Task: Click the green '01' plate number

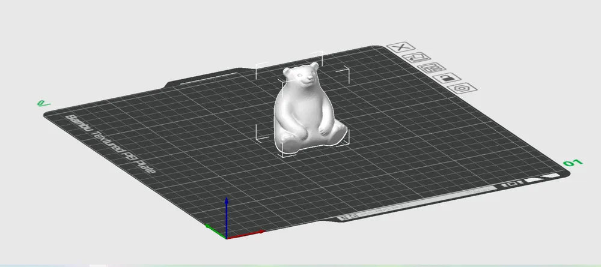Action: [573, 163]
